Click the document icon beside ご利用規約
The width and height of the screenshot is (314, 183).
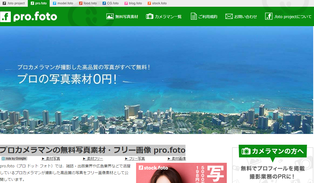(194, 16)
